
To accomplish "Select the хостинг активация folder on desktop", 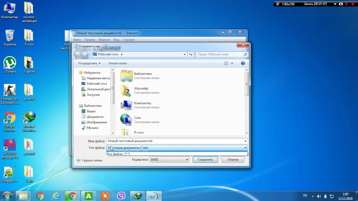I will [29, 12].
